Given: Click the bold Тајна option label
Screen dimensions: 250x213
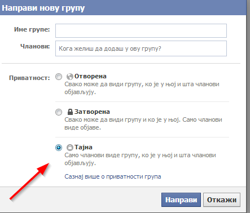Looking at the screenshot, I should 84,147.
